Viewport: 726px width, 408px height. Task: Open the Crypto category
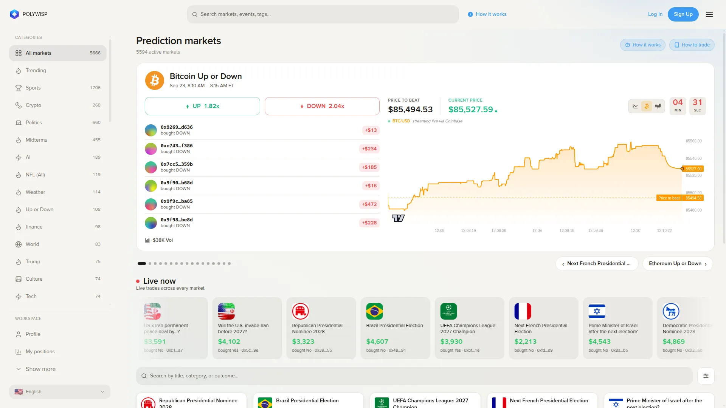tap(58, 105)
